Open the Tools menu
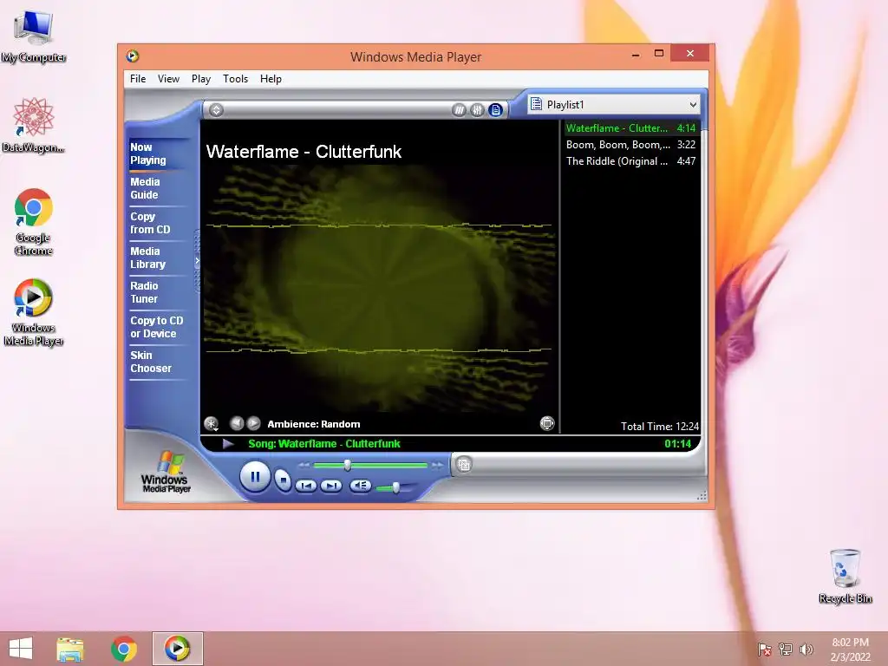Viewport: 888px width, 666px height. click(x=235, y=79)
